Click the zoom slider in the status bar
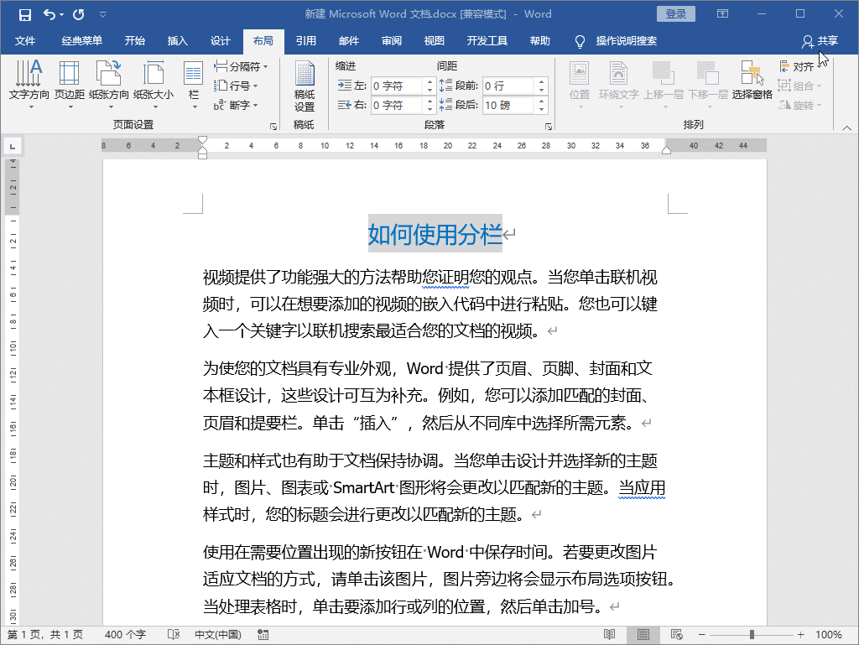The height and width of the screenshot is (645, 859). pyautogui.click(x=752, y=635)
